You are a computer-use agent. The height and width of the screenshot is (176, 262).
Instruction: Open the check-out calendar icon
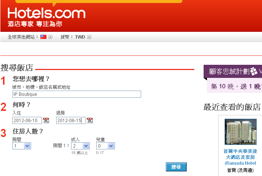point(90,120)
